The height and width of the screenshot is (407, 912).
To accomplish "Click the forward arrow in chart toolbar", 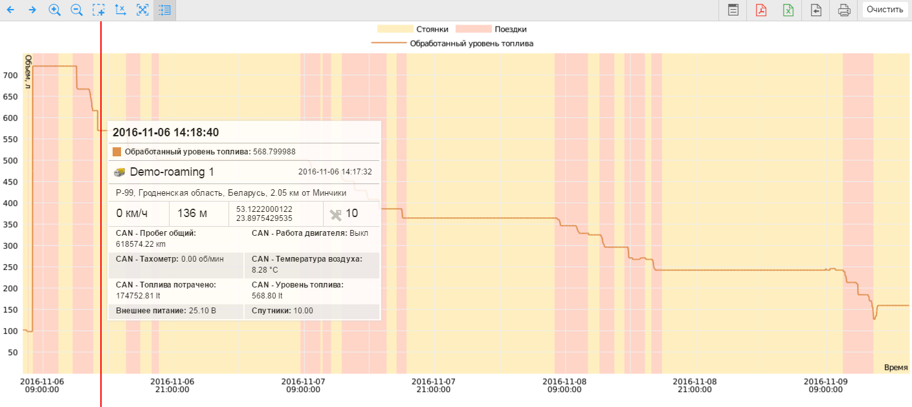I will 32,10.
